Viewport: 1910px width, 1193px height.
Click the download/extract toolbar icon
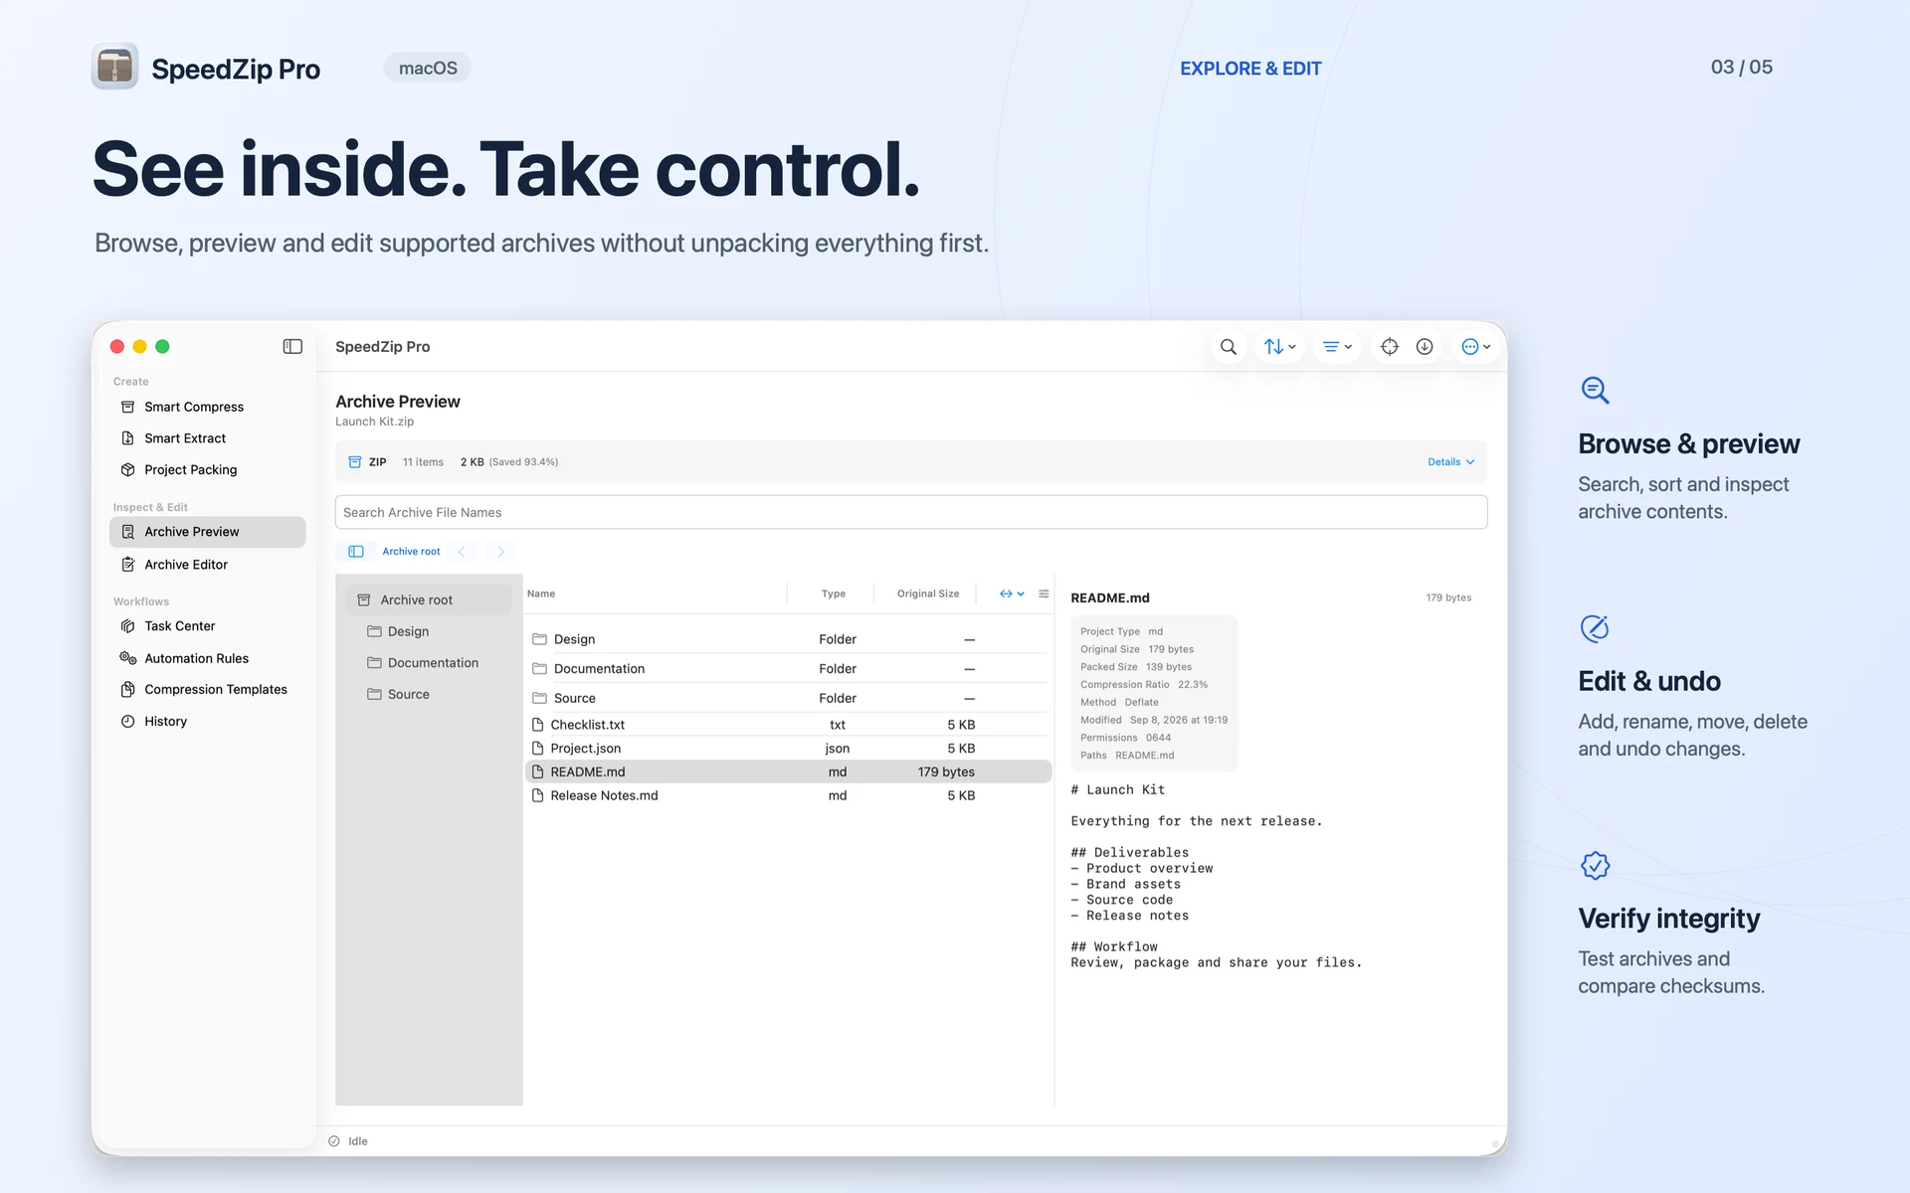click(1425, 347)
